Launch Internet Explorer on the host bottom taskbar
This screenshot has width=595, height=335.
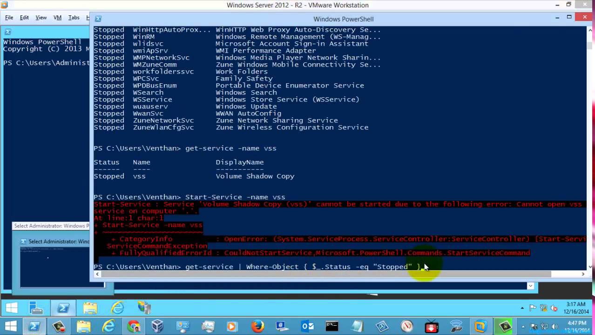(108, 327)
